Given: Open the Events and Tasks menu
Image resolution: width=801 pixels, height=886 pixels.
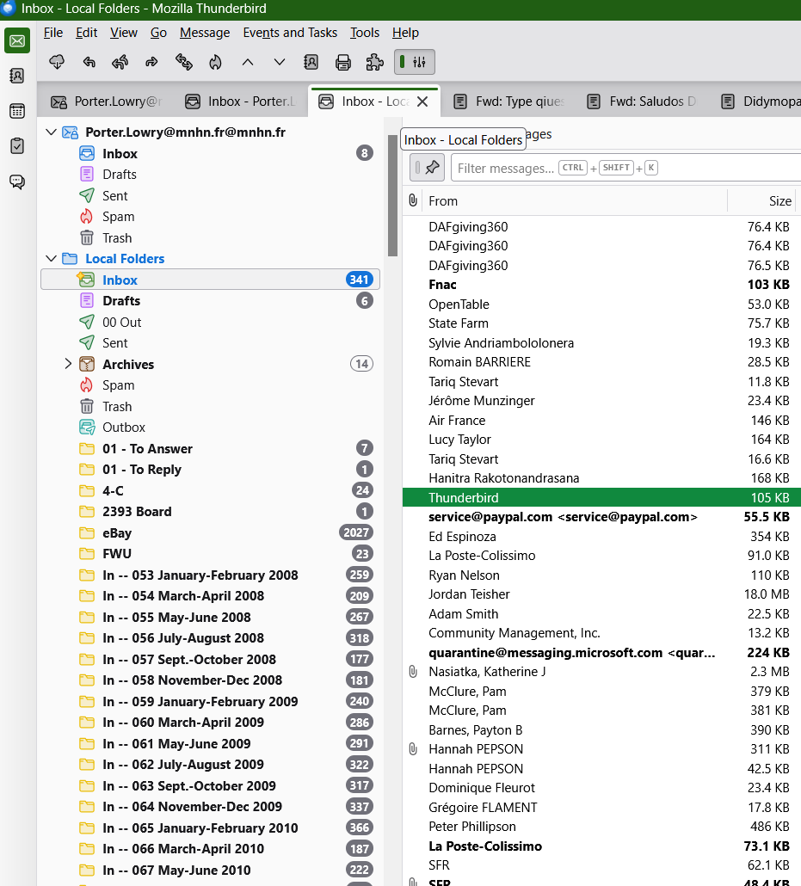Looking at the screenshot, I should 290,33.
